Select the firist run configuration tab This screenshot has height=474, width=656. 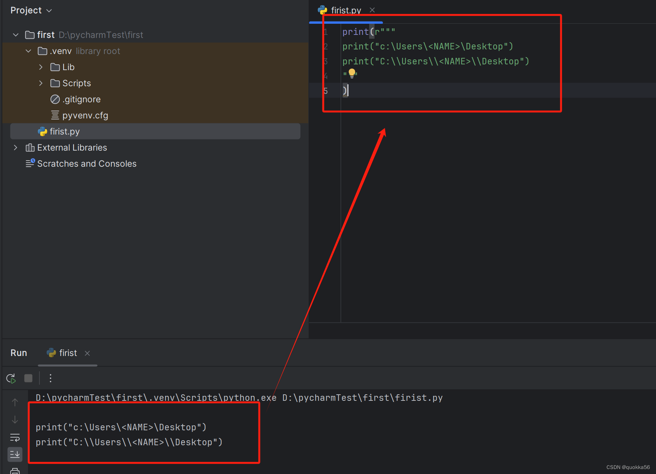pyautogui.click(x=68, y=353)
